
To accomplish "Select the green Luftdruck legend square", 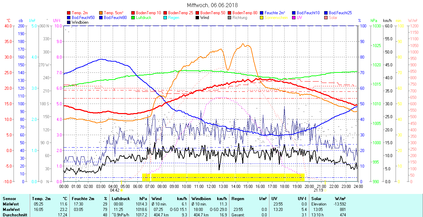I will [133, 18].
